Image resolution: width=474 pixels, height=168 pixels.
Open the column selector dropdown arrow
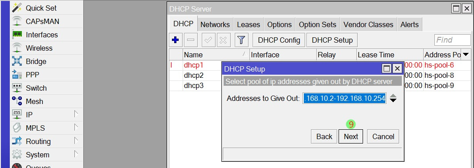[466, 55]
